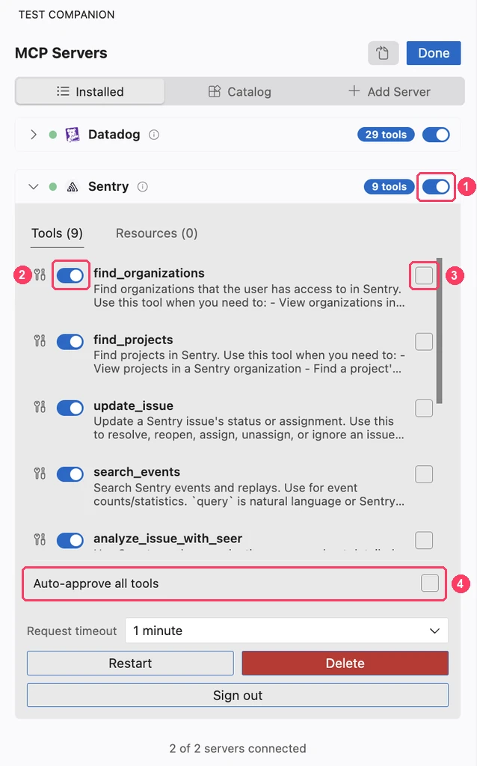Click the tool icon beside find_organizations
Screen dimensions: 477x766
point(40,275)
